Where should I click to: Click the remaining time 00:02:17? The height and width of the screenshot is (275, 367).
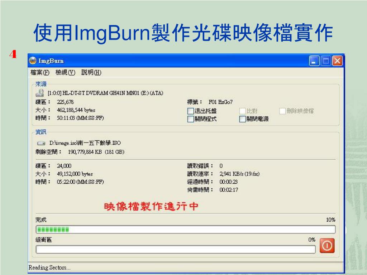(229, 190)
